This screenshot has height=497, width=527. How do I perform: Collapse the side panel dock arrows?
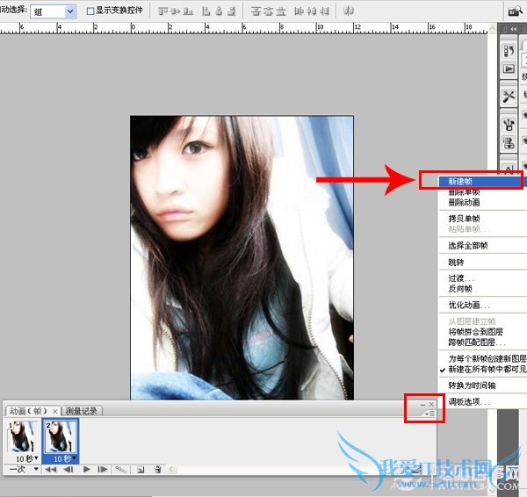[x=513, y=29]
